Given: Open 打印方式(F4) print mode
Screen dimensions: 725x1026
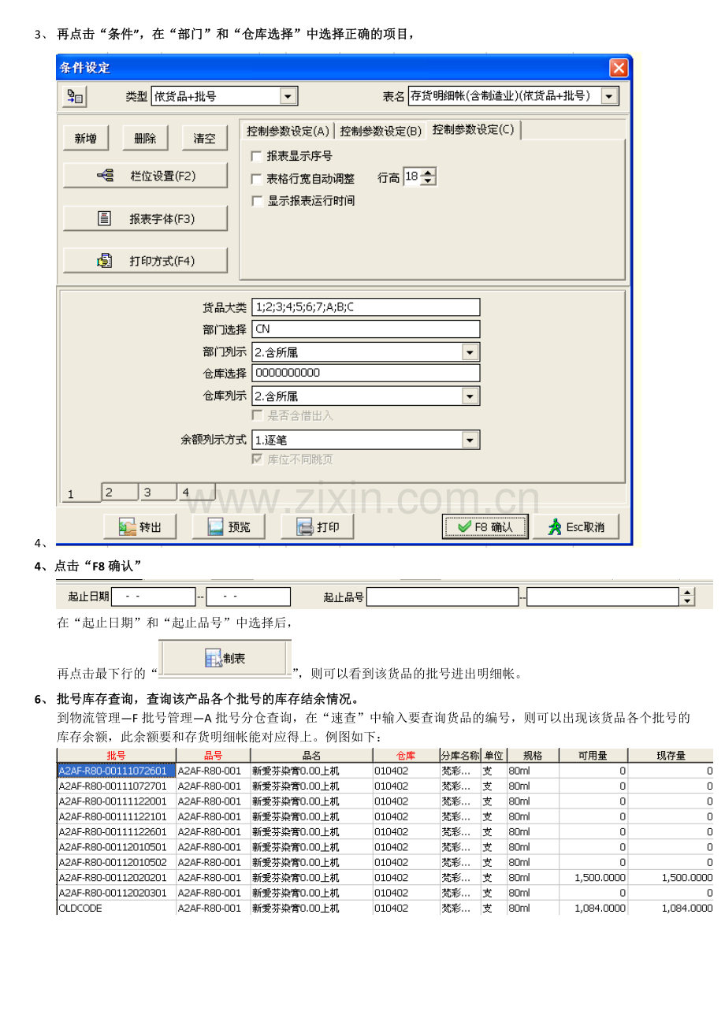Looking at the screenshot, I should pos(145,260).
